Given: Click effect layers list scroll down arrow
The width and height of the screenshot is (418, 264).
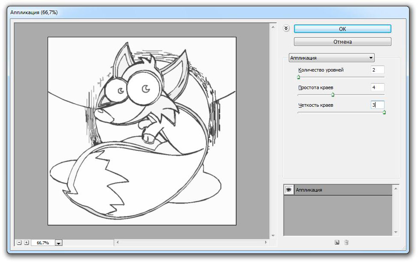Looking at the screenshot, I should pyautogui.click(x=396, y=232).
